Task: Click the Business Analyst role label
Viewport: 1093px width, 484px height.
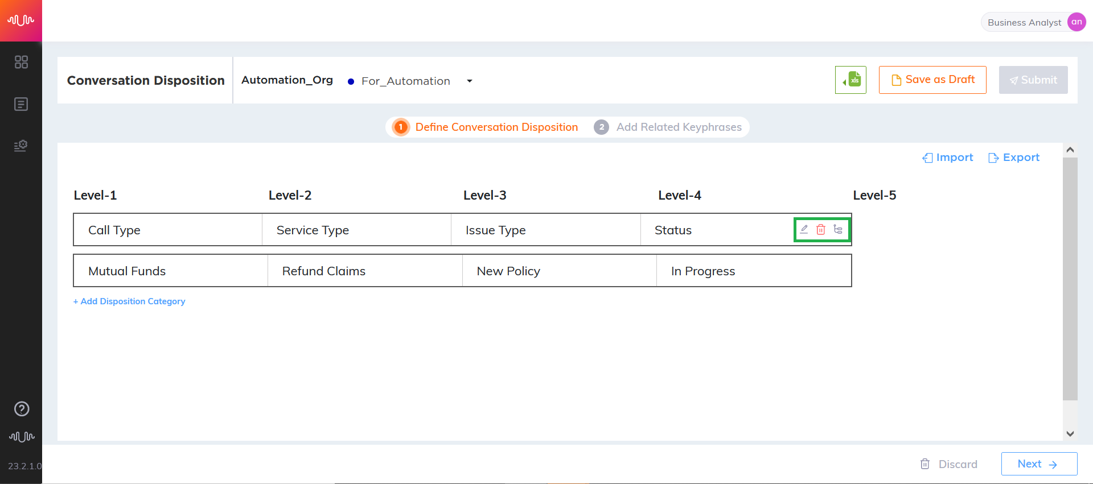Action: click(x=1024, y=22)
